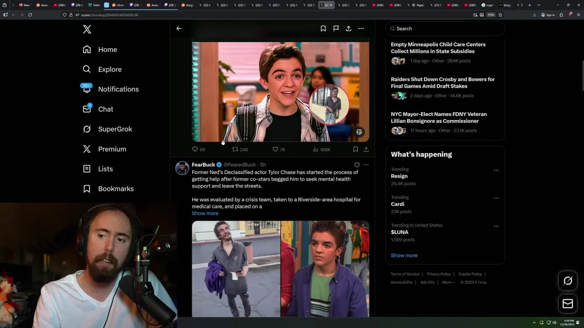Open the X logo home icon
The width and height of the screenshot is (584, 328).
(87, 30)
